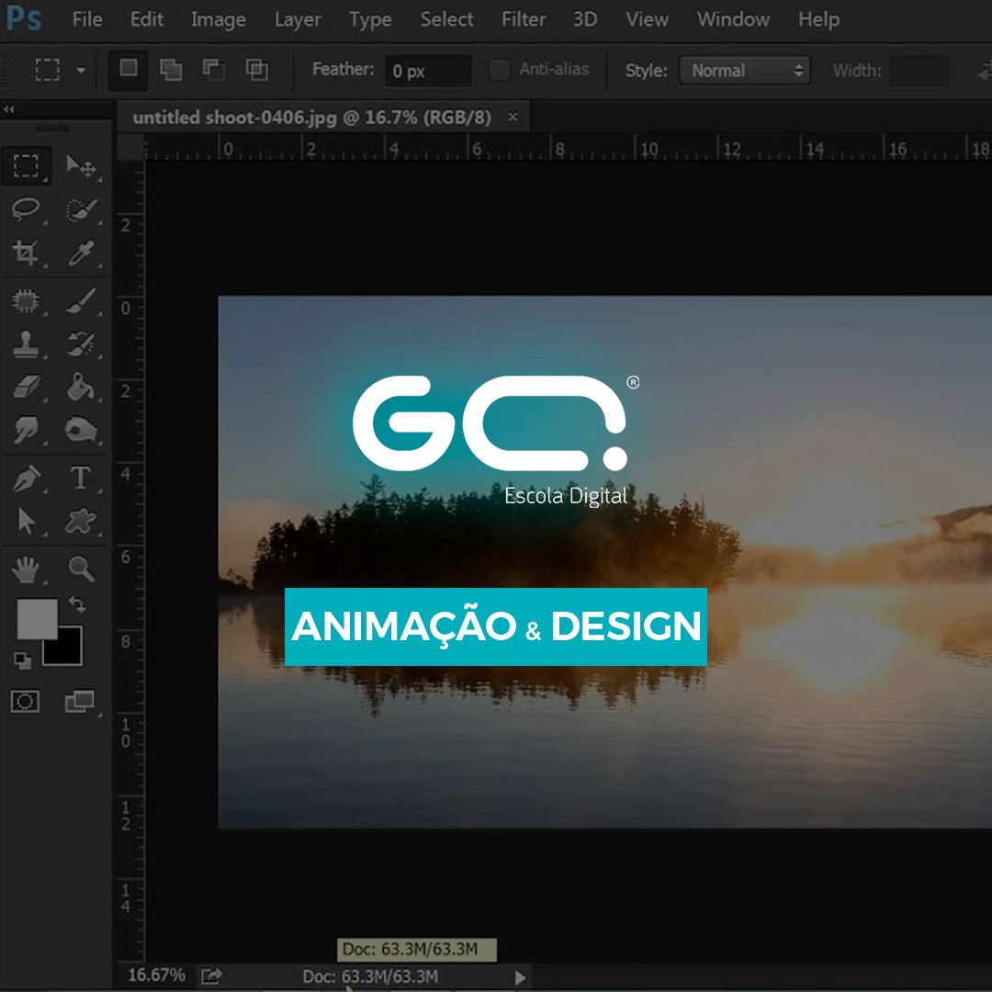The height and width of the screenshot is (992, 992).
Task: Reset default foreground and background colors
Action: pos(22,661)
